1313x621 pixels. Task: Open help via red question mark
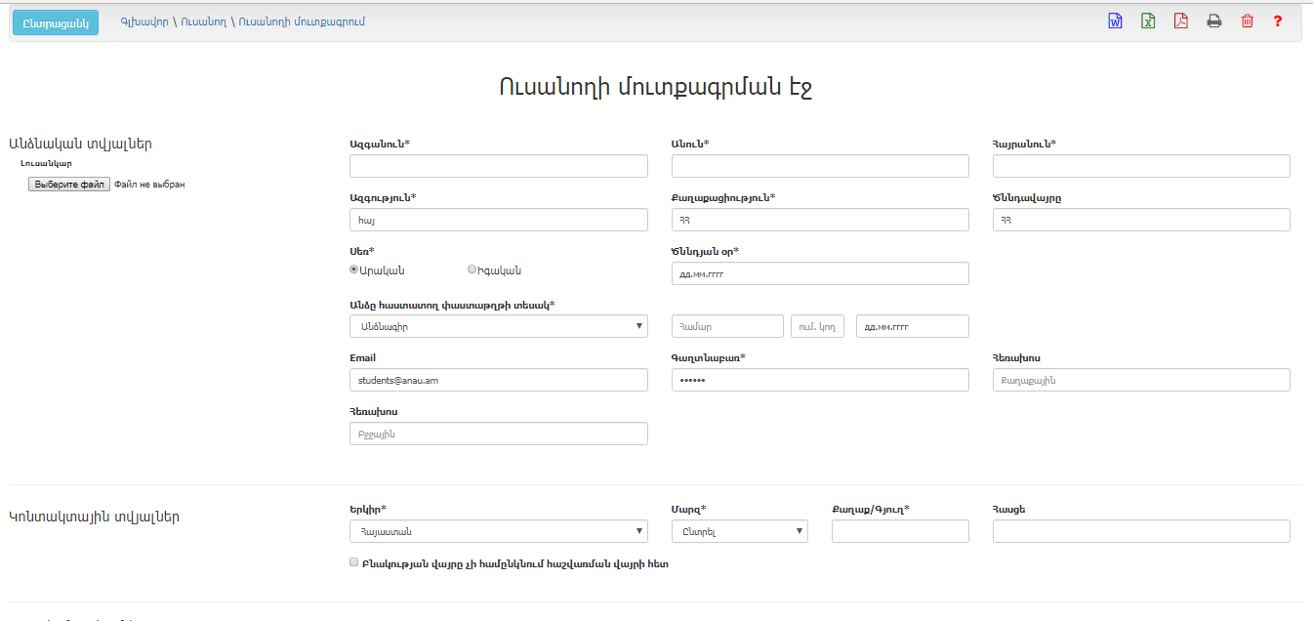tap(1277, 21)
